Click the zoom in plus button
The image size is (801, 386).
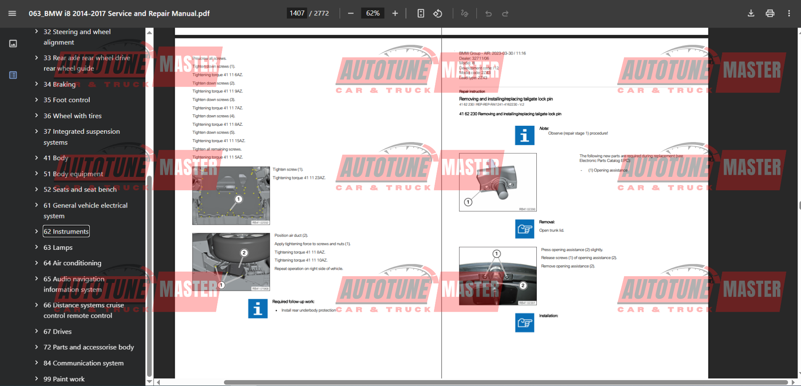(x=395, y=13)
